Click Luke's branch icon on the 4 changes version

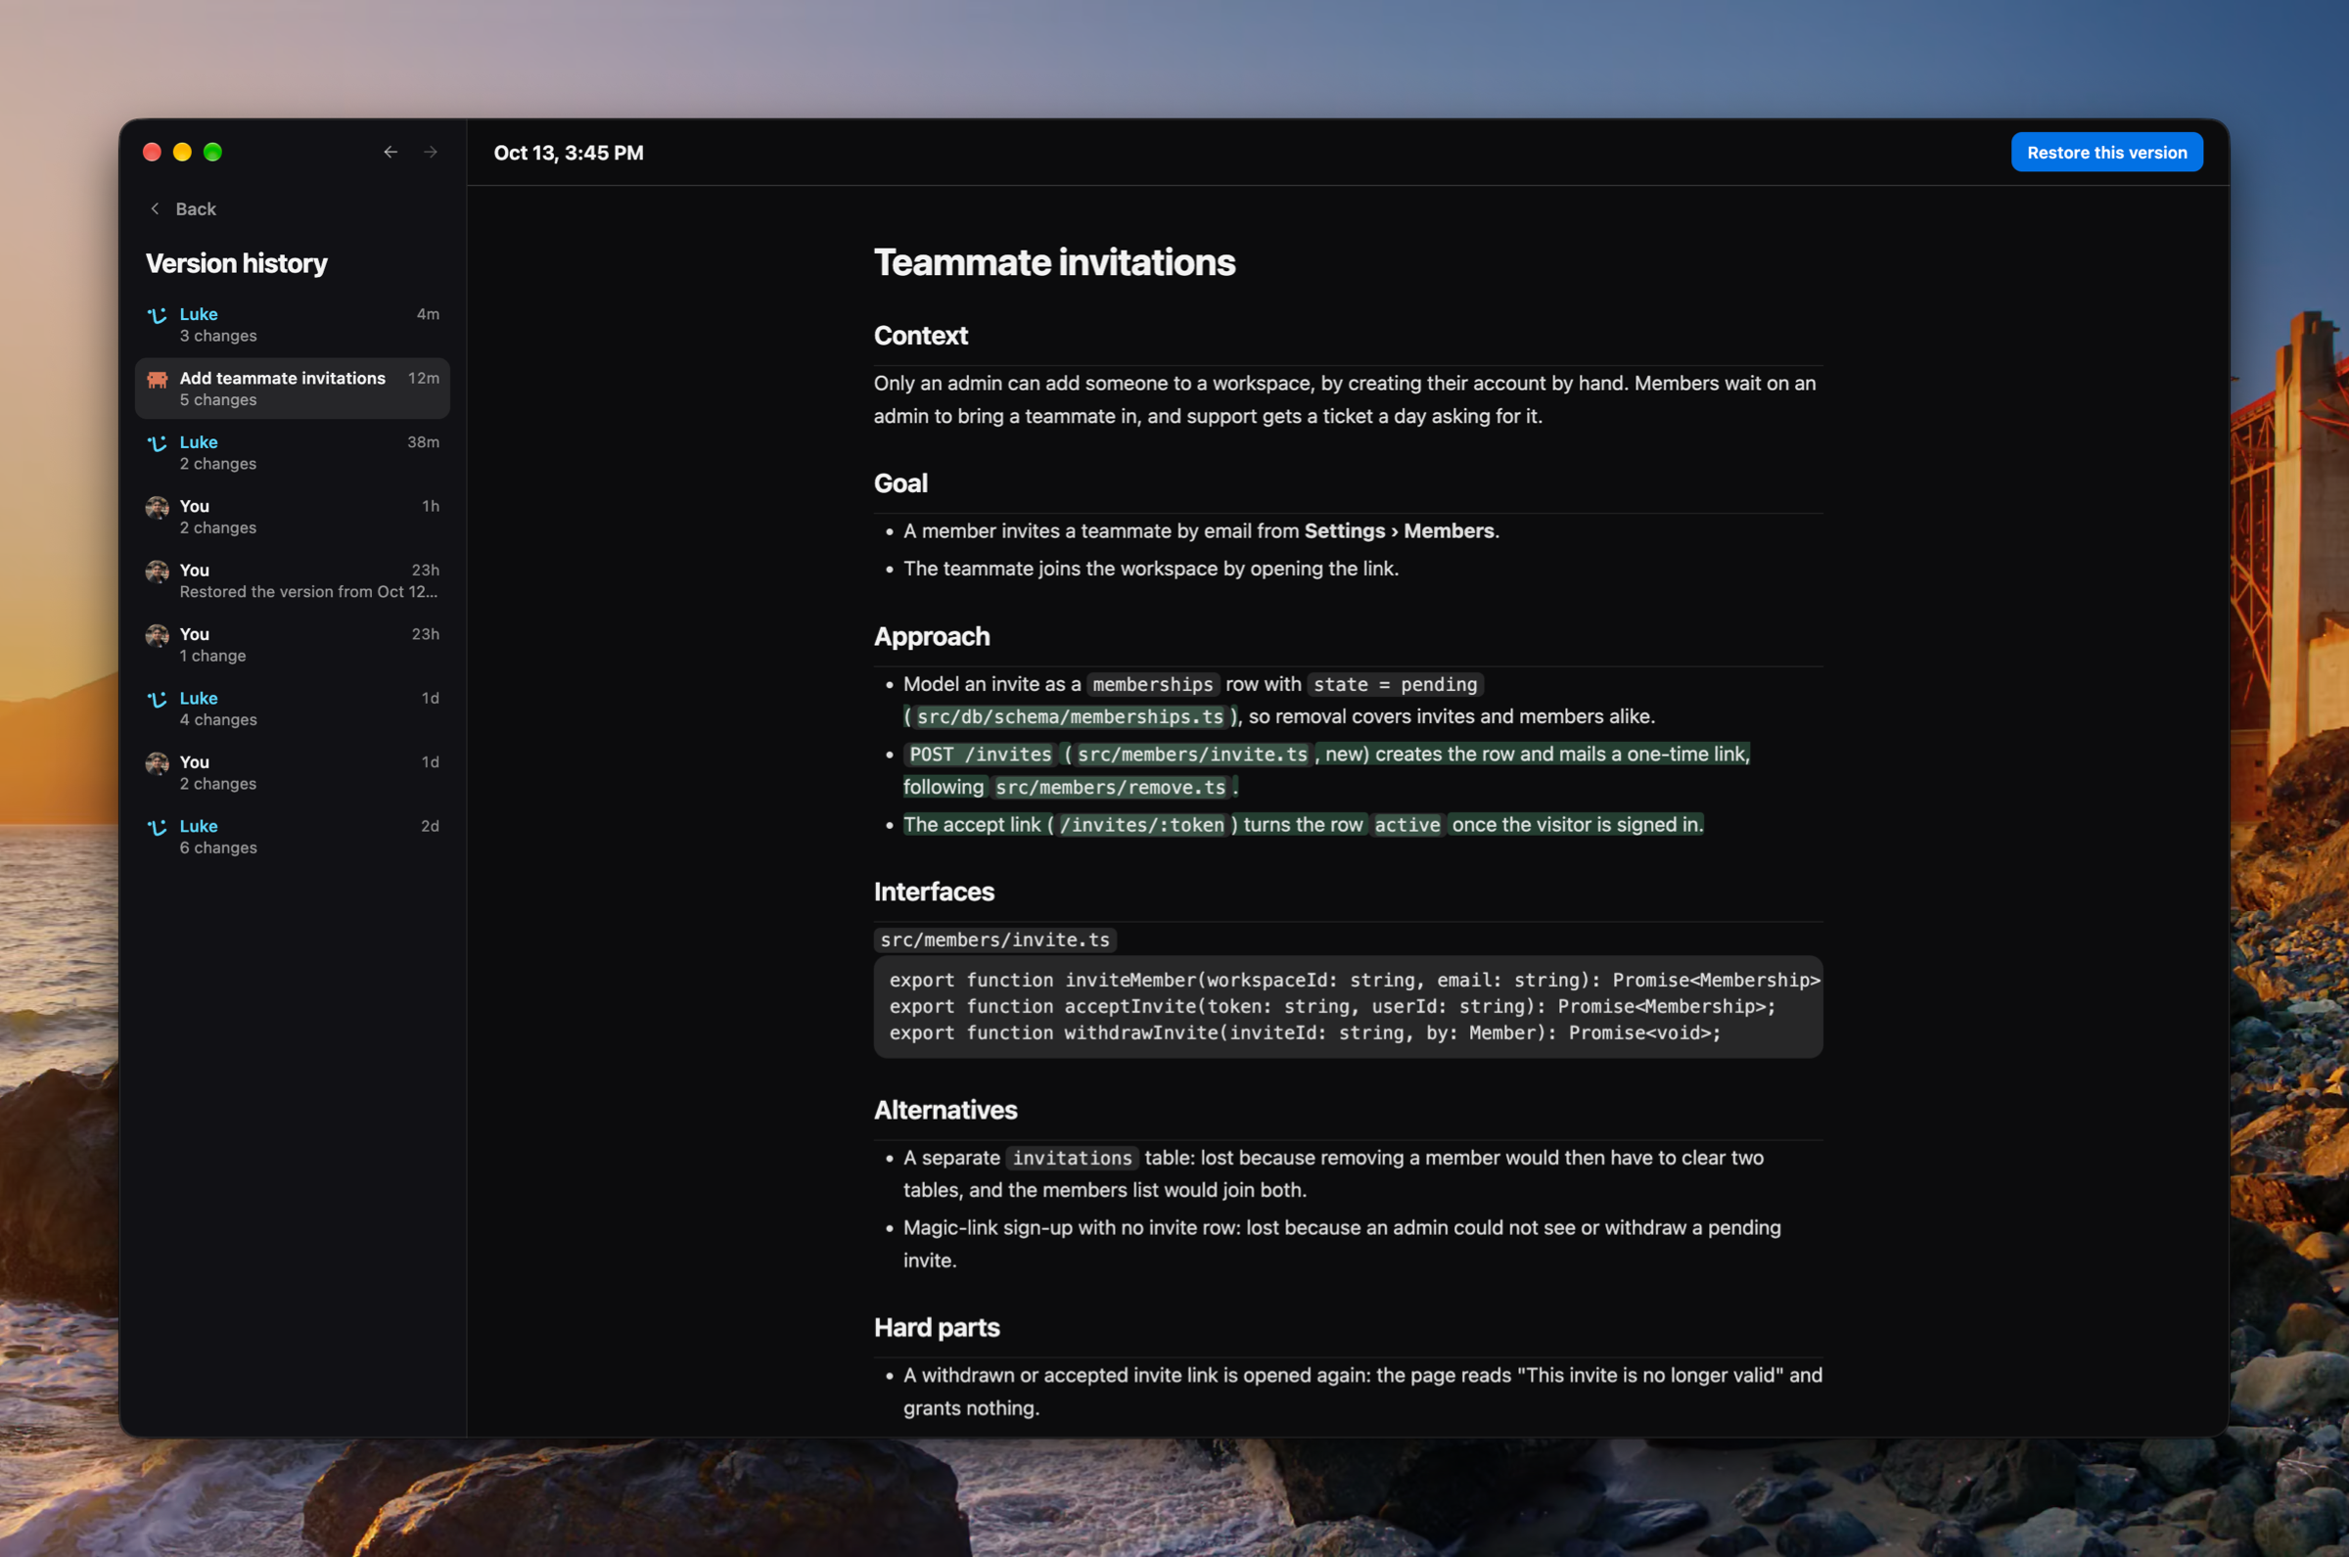click(157, 700)
